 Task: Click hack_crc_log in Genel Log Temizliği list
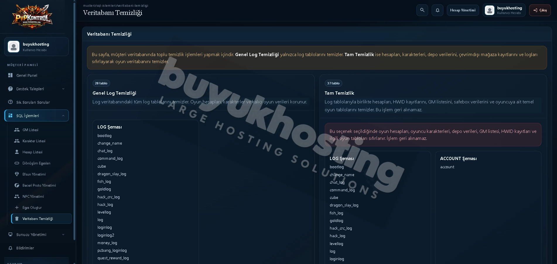(x=109, y=197)
